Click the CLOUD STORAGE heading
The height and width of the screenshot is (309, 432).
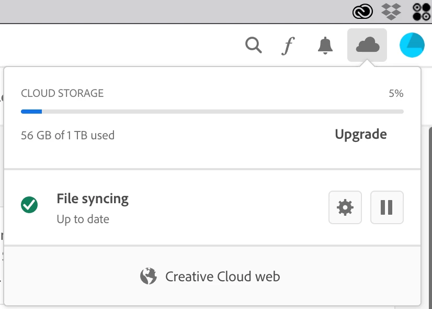click(62, 93)
